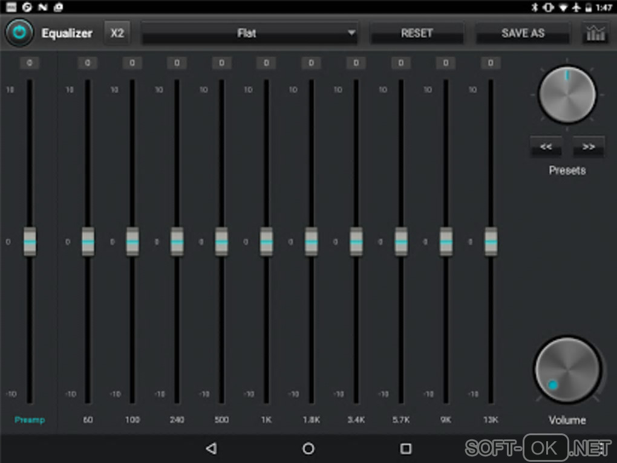Click the 1K band slider handle
This screenshot has width=617, height=463.
point(266,242)
